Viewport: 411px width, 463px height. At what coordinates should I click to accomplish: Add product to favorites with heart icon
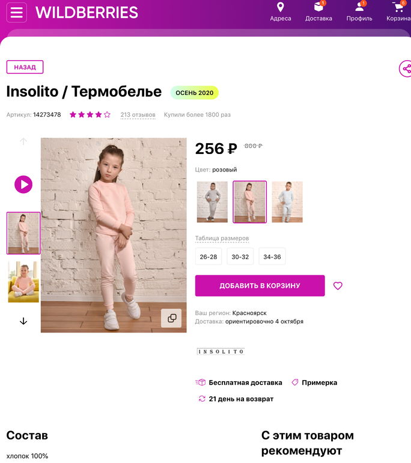[x=338, y=286]
